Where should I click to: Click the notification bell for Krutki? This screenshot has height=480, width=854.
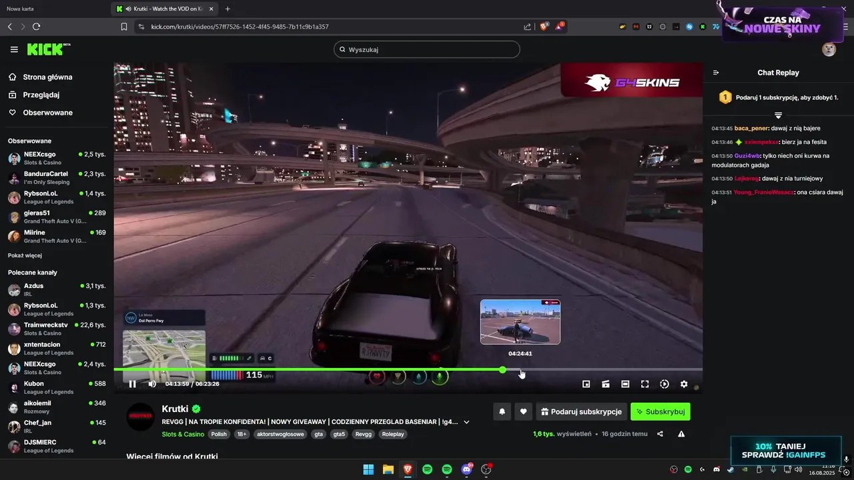502,412
